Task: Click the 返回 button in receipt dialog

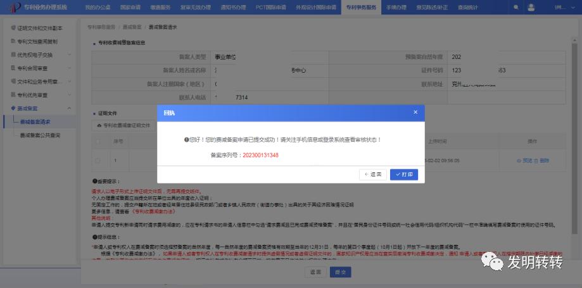Action: 372,175
